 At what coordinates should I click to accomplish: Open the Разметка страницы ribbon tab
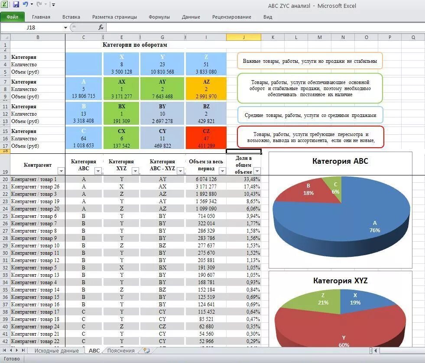pyautogui.click(x=114, y=17)
